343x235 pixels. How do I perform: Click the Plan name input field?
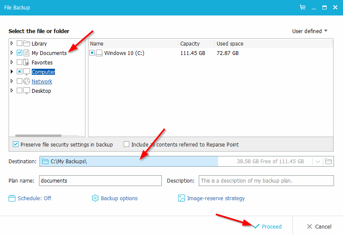[100, 181]
